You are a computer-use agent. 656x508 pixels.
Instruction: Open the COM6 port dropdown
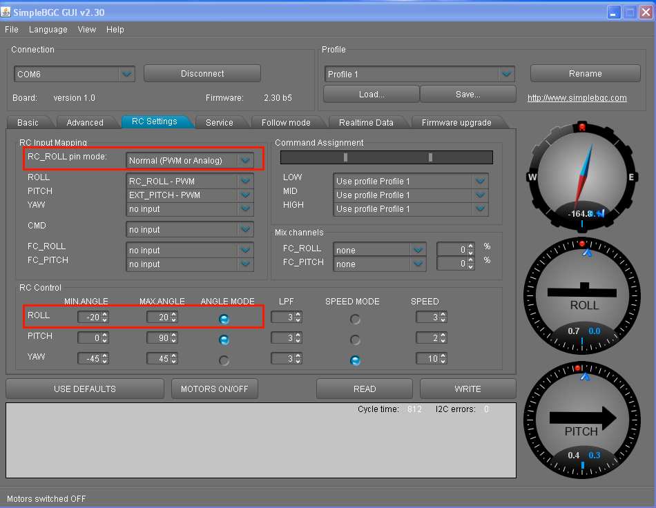point(74,74)
